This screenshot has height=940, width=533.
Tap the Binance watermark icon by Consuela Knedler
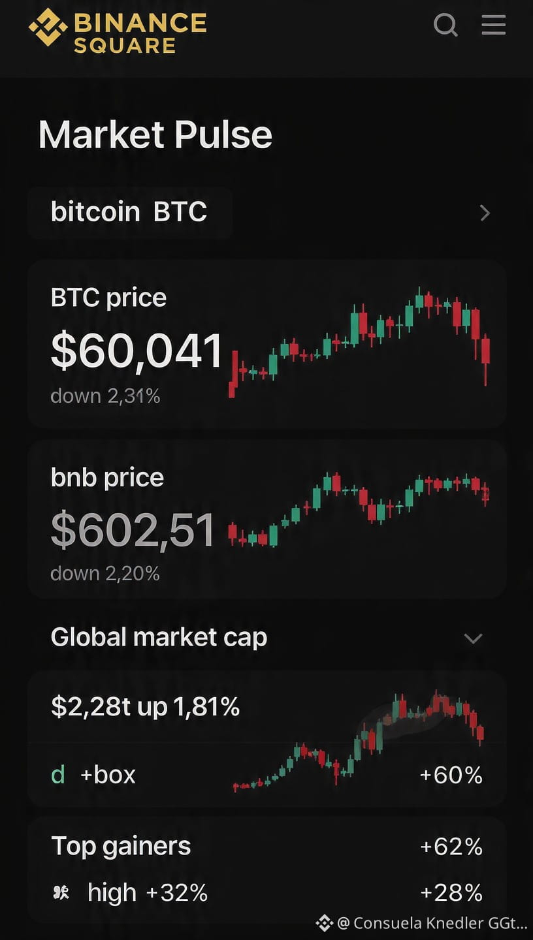pos(325,923)
